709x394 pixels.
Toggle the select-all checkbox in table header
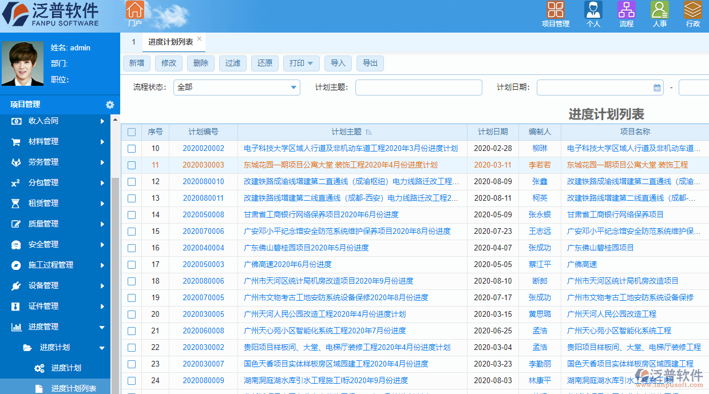[132, 132]
